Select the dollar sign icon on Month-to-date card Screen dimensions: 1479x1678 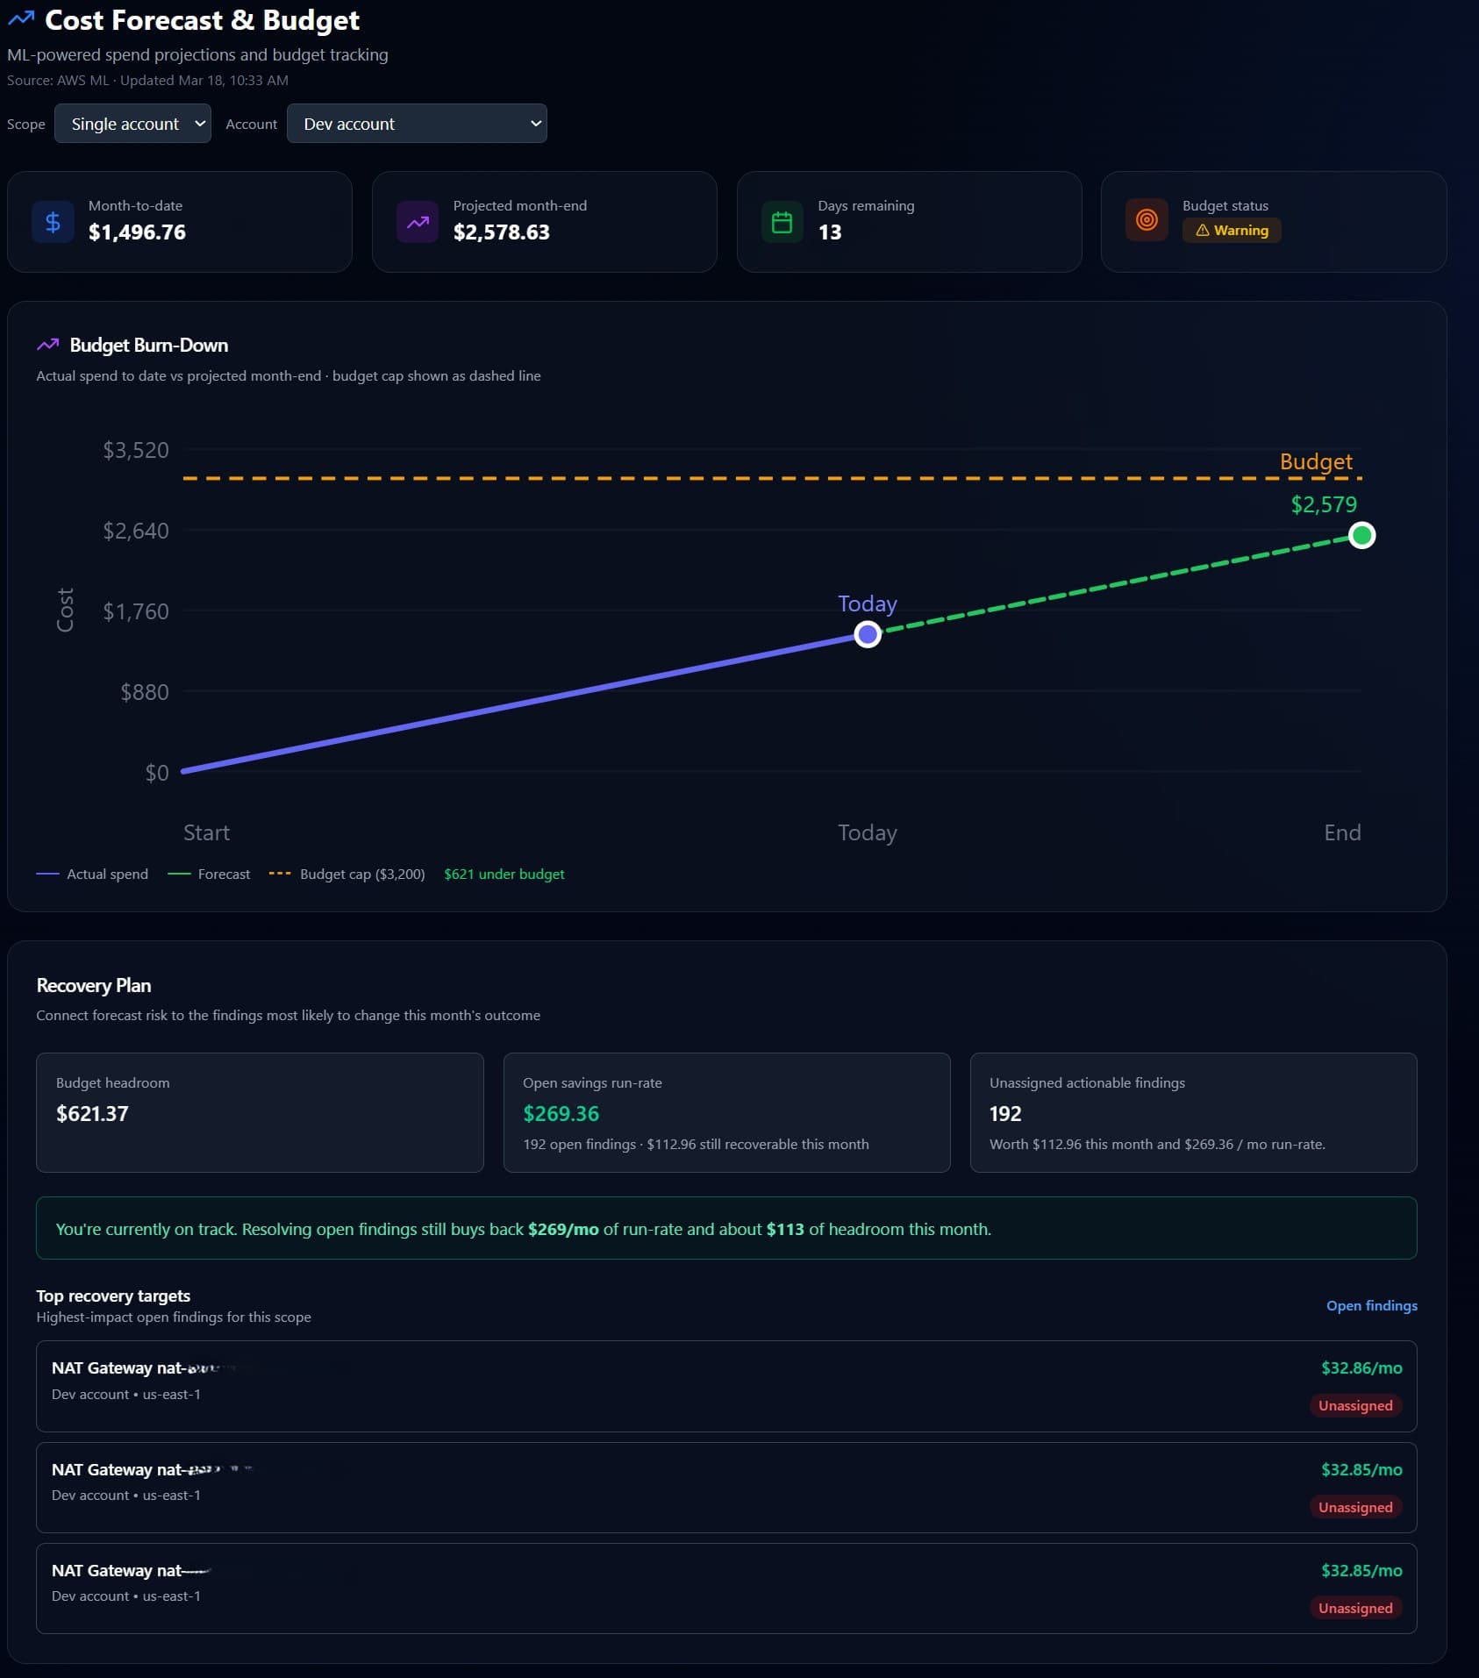click(53, 221)
